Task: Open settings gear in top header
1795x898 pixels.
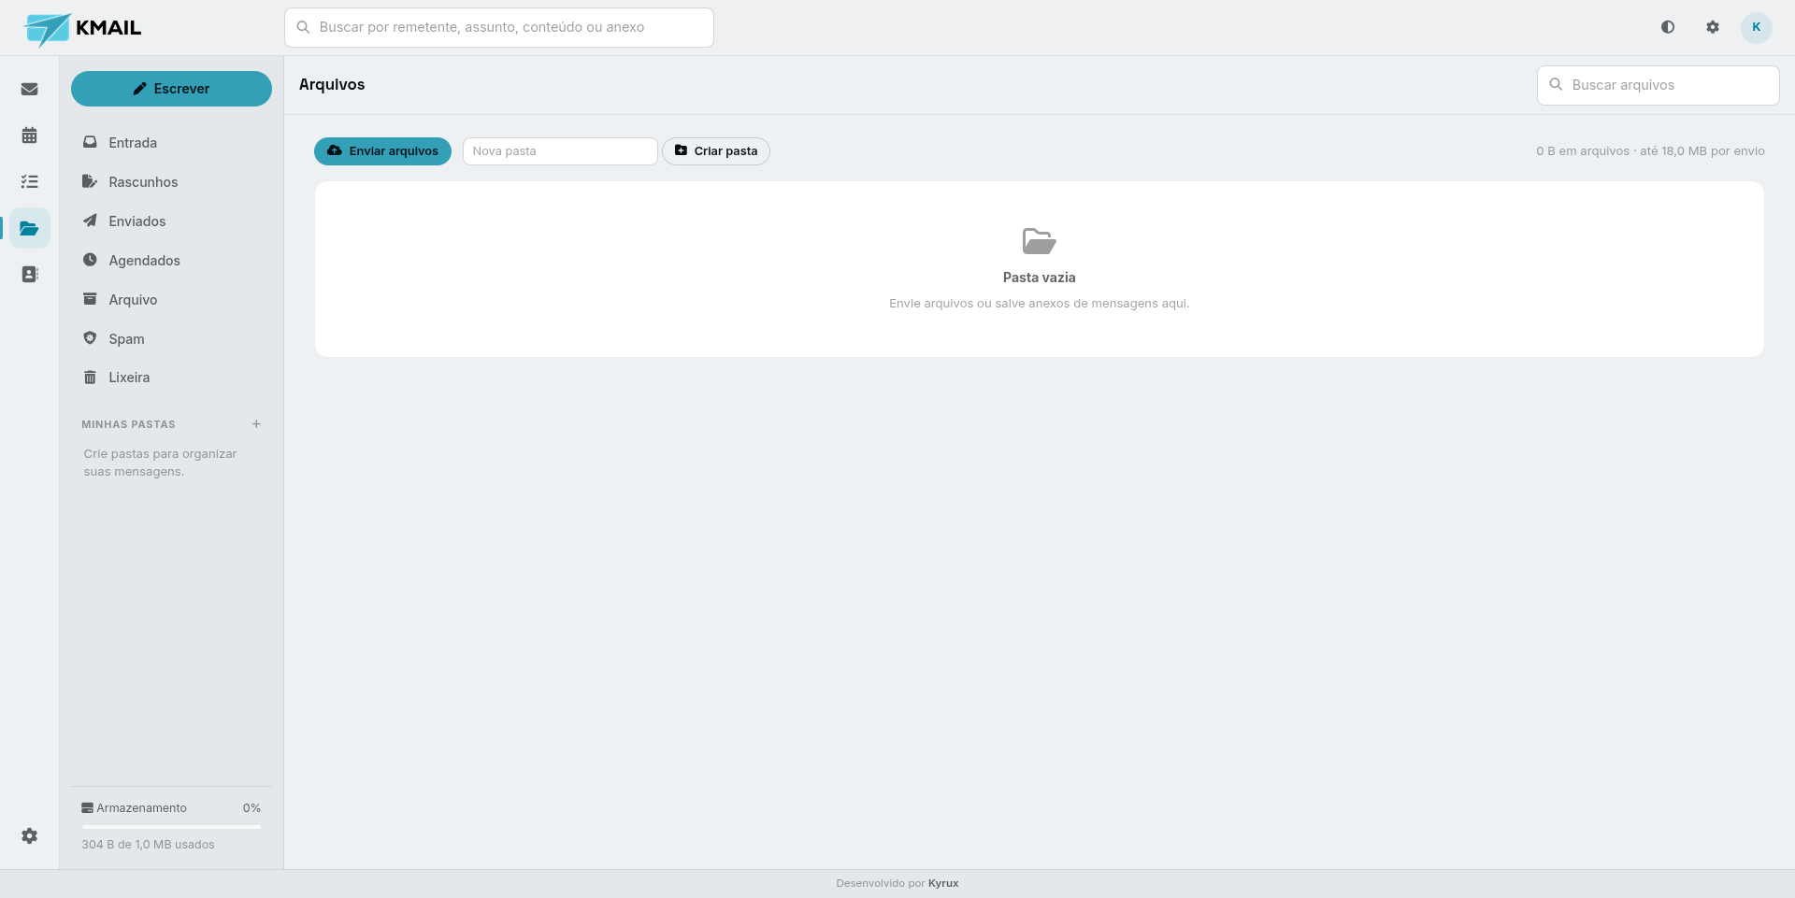Action: click(x=1713, y=27)
